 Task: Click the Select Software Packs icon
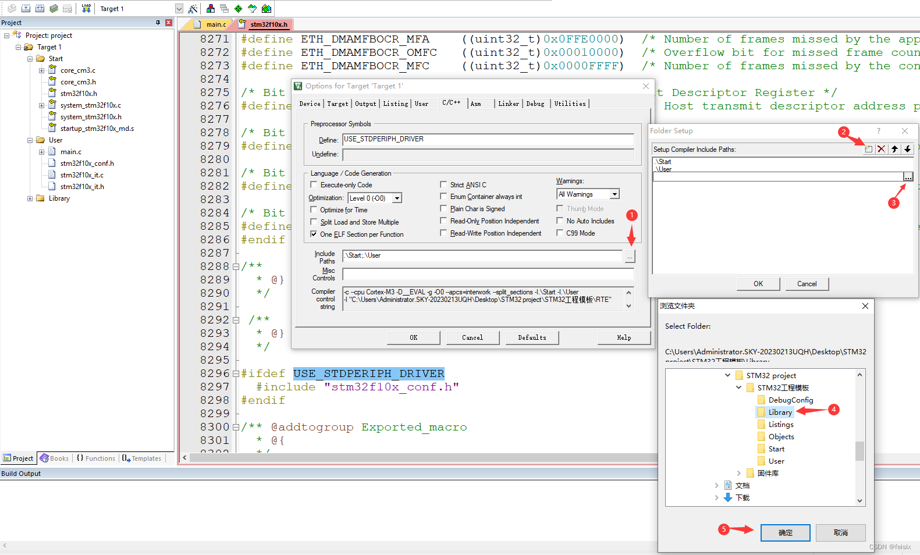click(253, 8)
